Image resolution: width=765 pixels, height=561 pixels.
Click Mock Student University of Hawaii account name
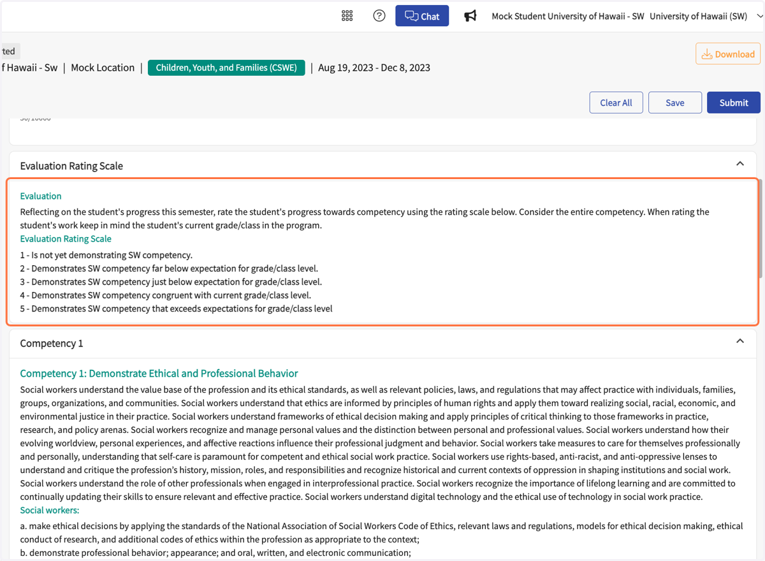pyautogui.click(x=568, y=16)
